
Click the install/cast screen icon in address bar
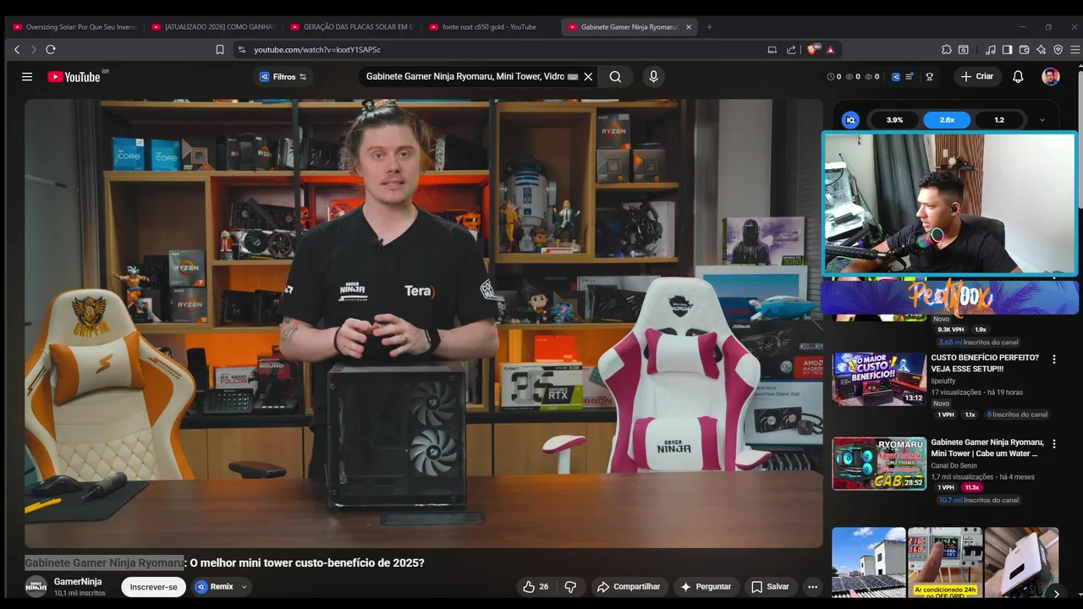[x=772, y=50]
